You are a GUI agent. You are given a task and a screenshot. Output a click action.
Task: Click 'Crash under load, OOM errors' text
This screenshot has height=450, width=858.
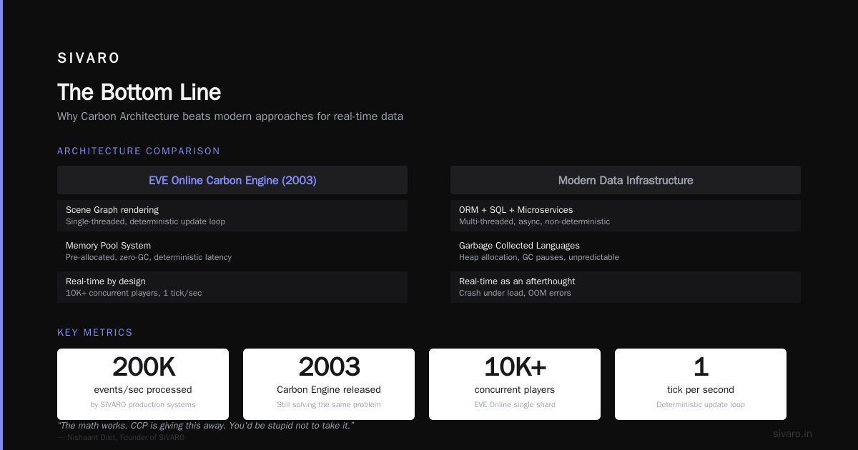pos(515,293)
